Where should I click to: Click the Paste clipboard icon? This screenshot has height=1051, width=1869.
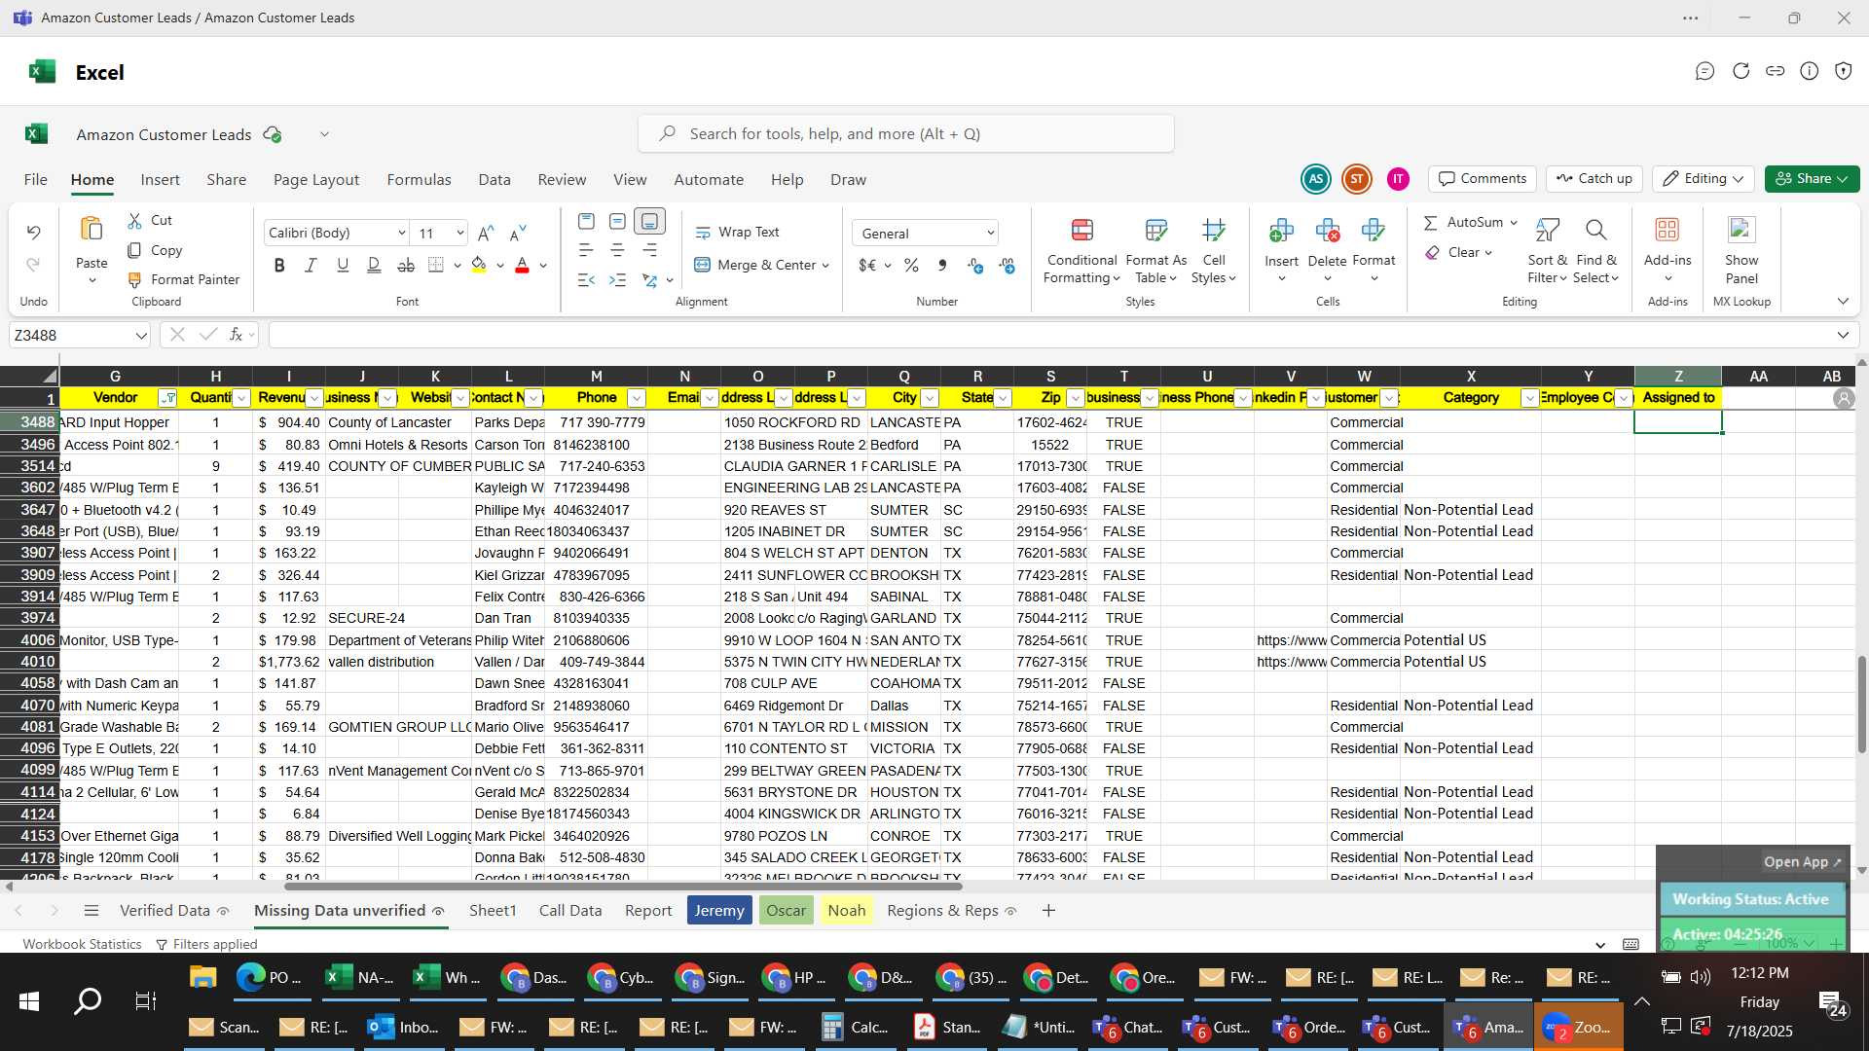pos(92,230)
